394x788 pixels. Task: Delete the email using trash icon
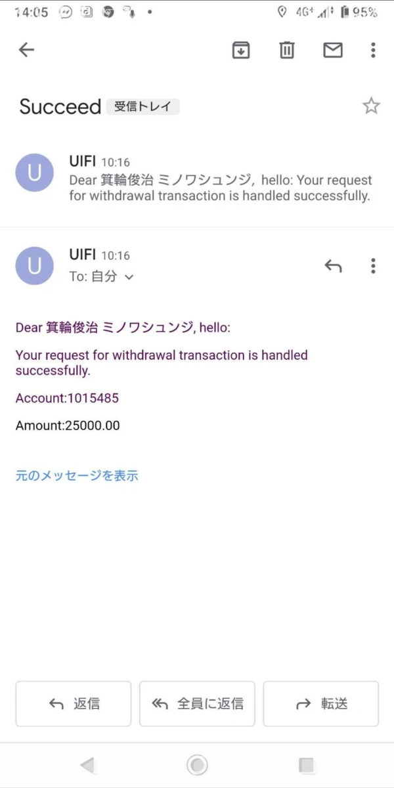click(x=287, y=50)
